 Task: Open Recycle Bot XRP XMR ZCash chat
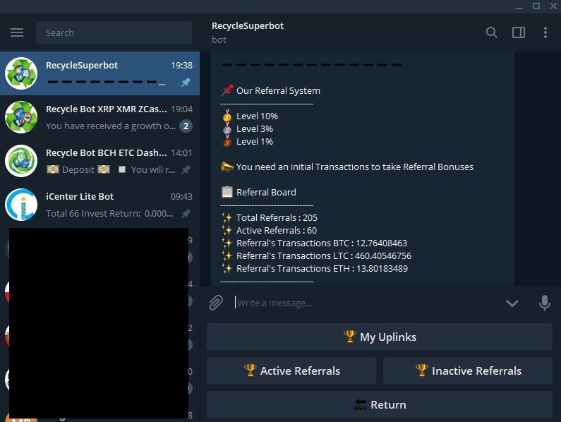click(106, 117)
